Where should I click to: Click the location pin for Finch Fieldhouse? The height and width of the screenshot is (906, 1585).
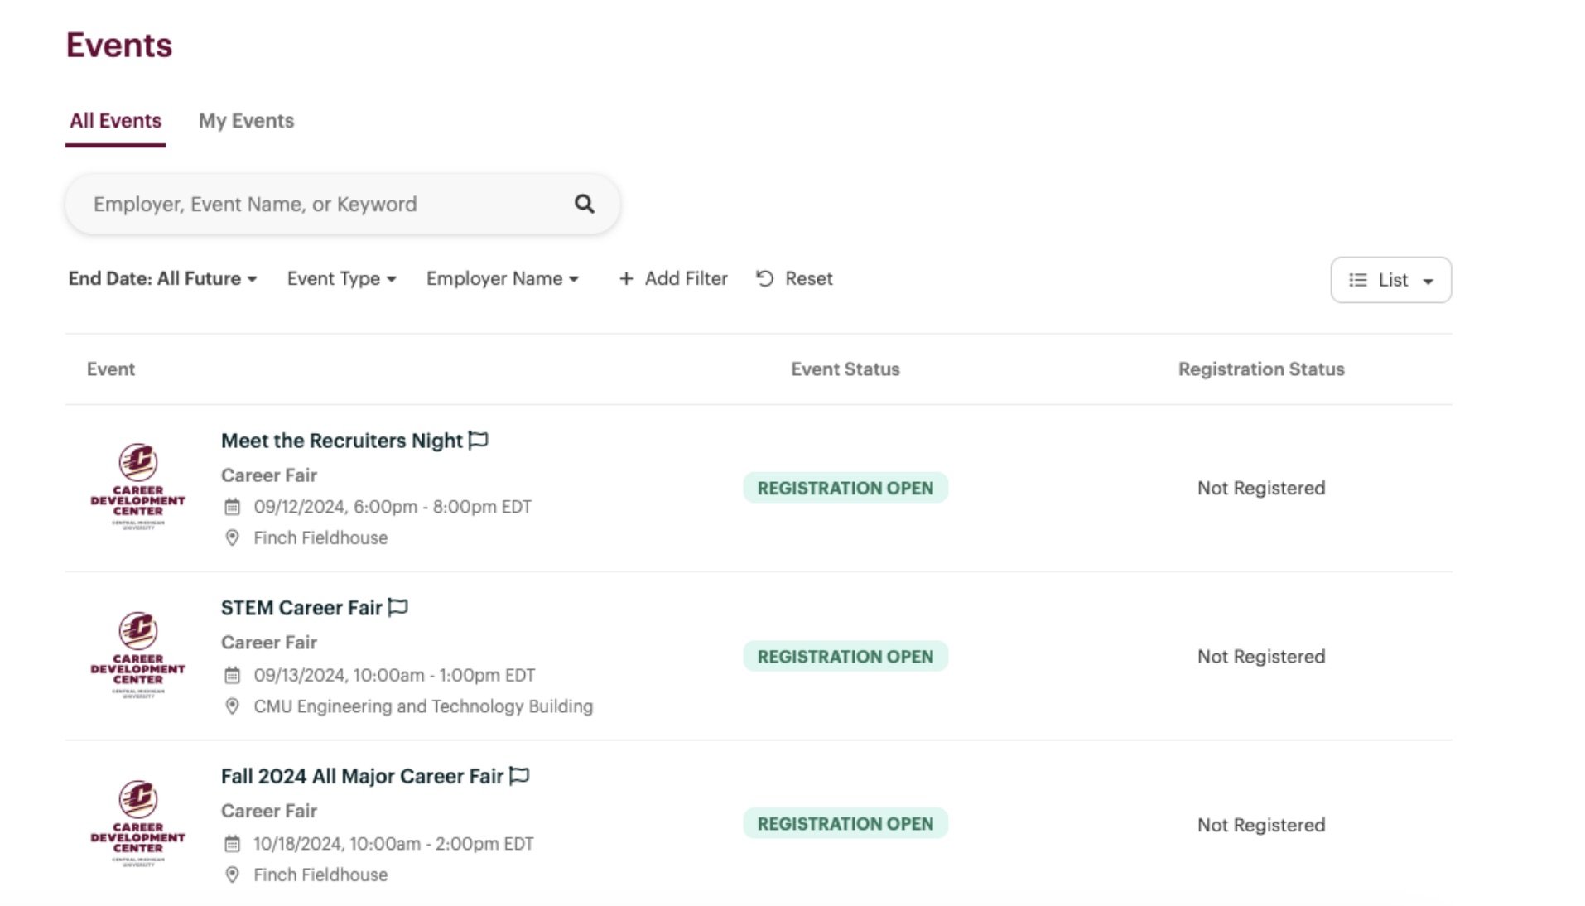tap(232, 537)
